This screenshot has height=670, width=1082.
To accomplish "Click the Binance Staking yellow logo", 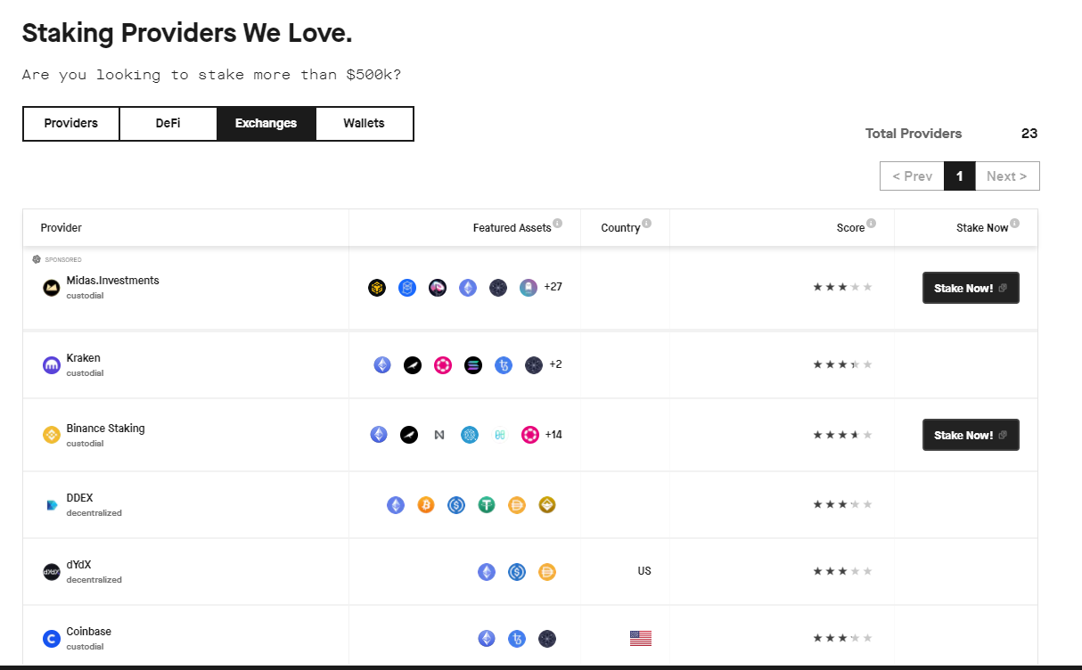I will pos(52,435).
